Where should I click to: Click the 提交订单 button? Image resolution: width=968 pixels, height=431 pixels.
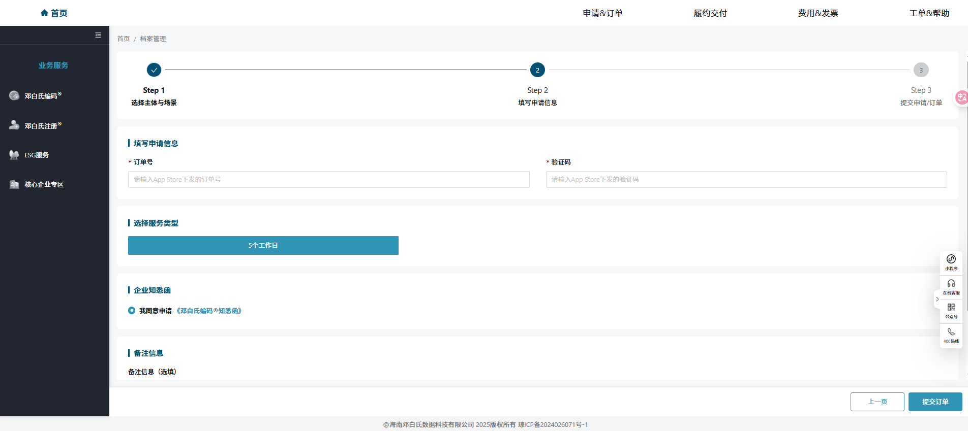[x=935, y=402]
